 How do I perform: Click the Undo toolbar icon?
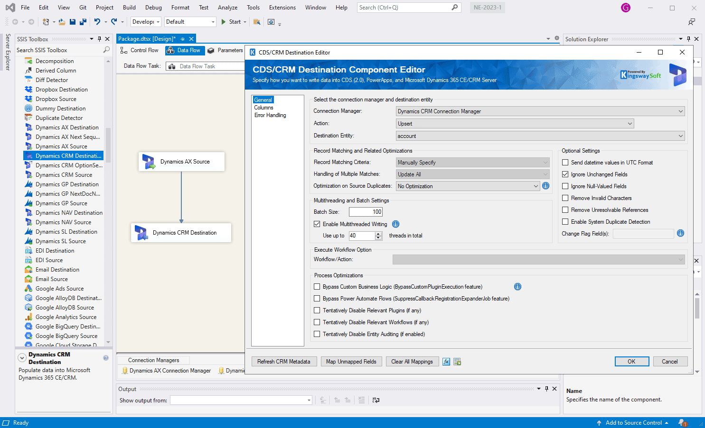coord(97,22)
